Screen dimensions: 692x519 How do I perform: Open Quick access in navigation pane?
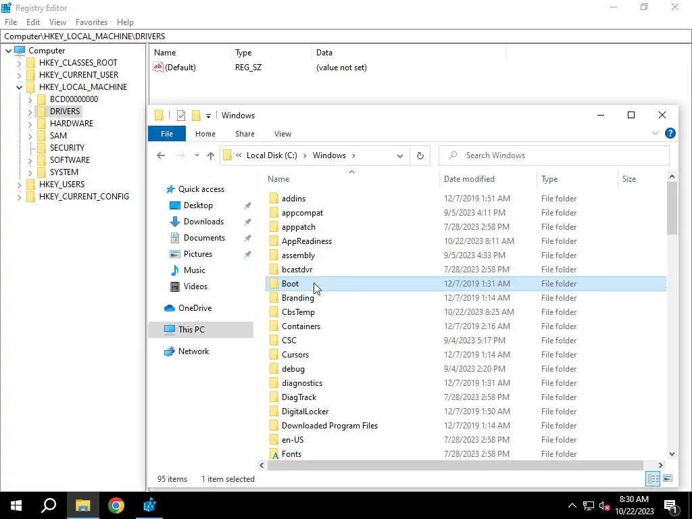pos(201,189)
